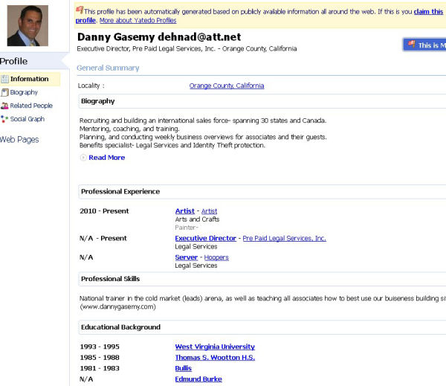This screenshot has height=386, width=446.
Task: Click the 1985 - 1988 date text
Action: point(100,358)
